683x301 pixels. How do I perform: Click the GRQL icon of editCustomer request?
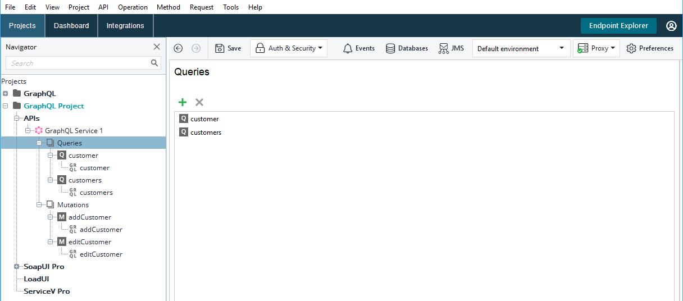(73, 254)
